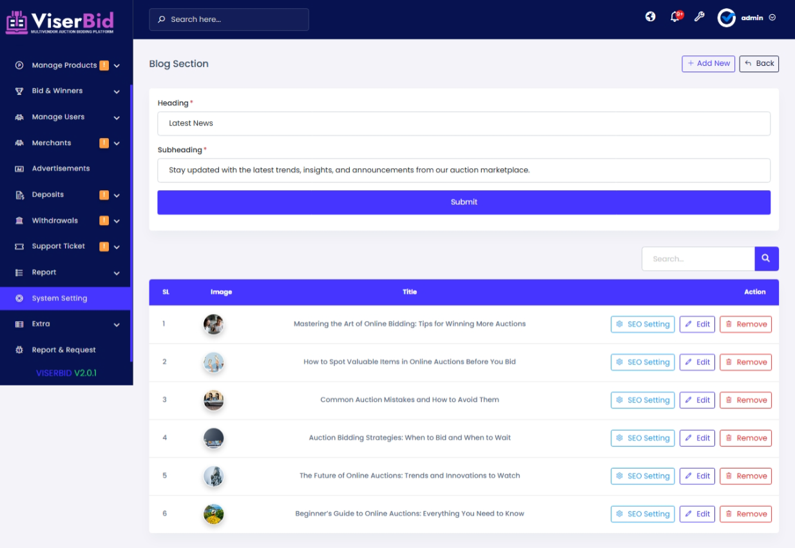Expand the Manage Users chevron

pyautogui.click(x=117, y=118)
